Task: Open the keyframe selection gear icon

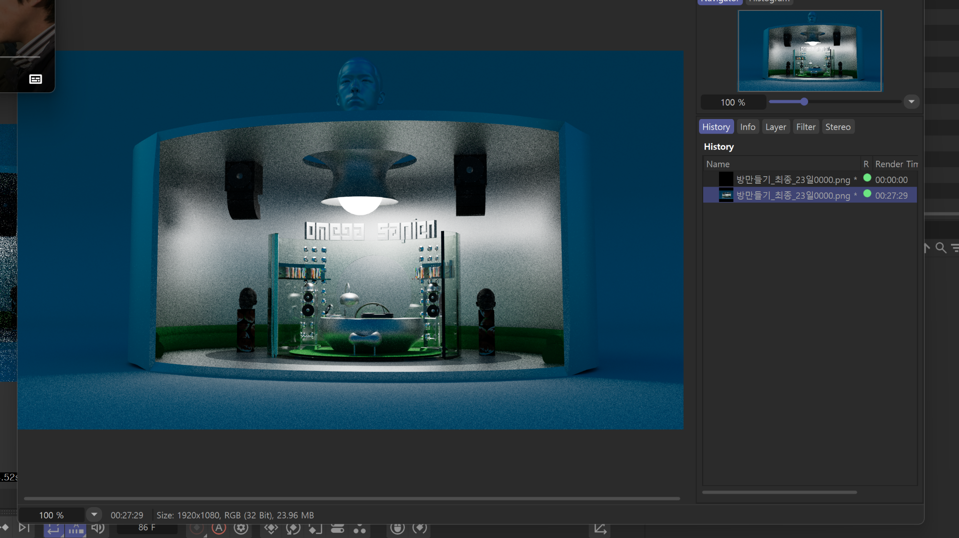Action: coord(241,528)
